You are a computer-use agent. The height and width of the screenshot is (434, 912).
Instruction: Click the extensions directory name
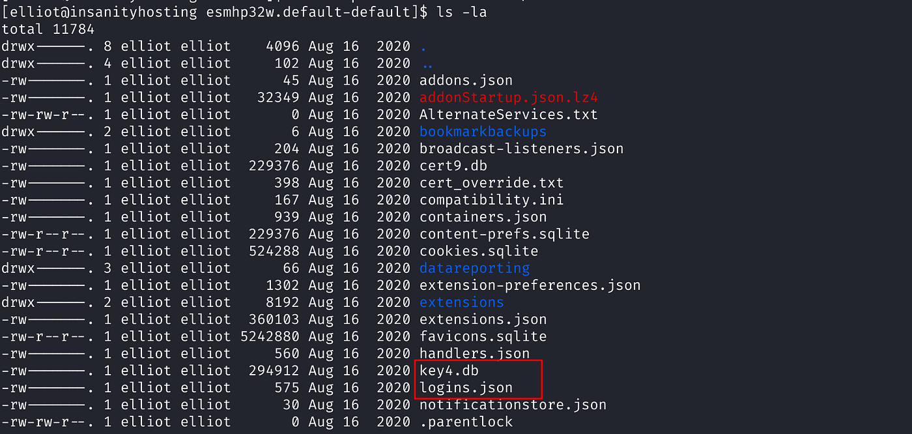pyautogui.click(x=461, y=302)
